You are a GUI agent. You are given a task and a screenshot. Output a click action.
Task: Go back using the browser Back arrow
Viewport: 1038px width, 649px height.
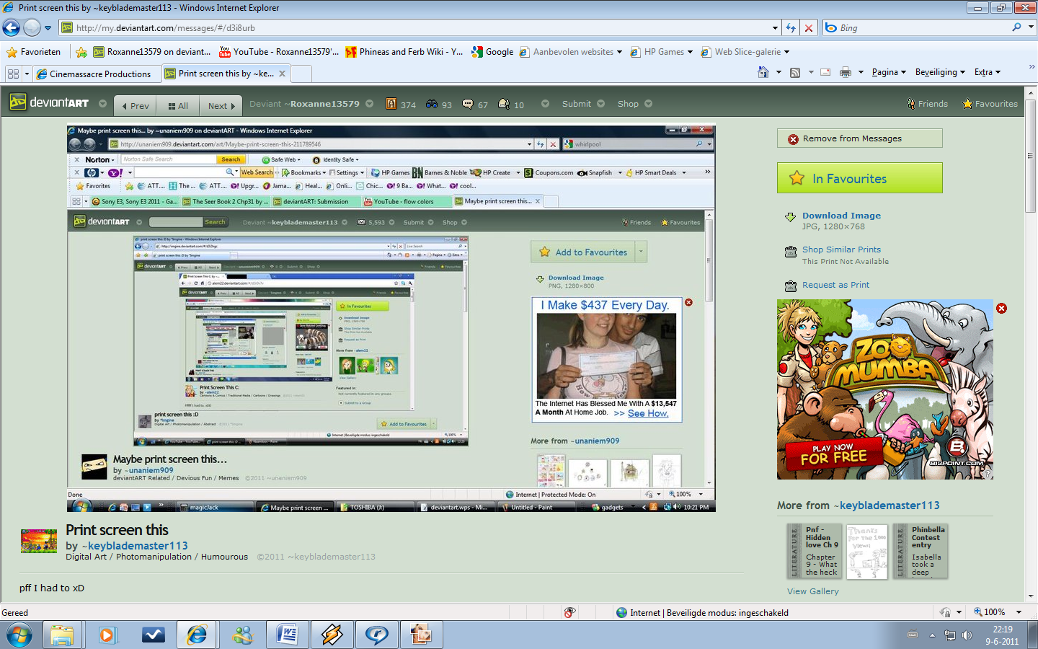point(12,28)
